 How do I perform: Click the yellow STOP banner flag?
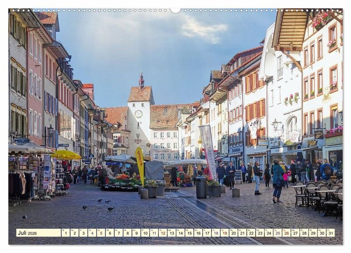point(140,164)
